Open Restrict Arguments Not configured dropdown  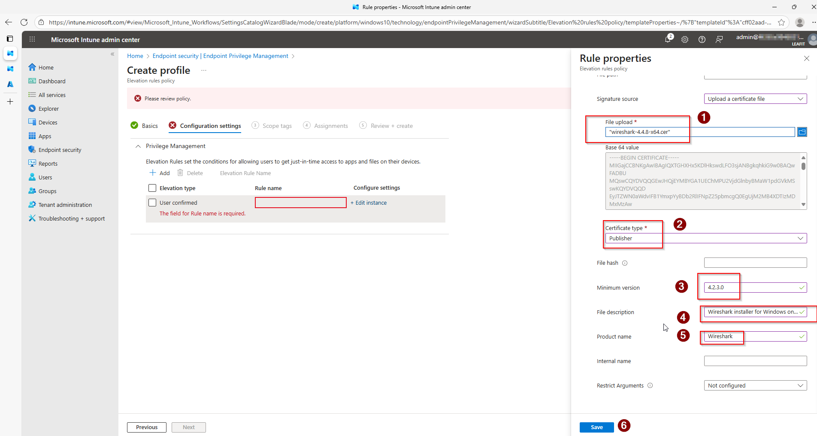pyautogui.click(x=755, y=385)
